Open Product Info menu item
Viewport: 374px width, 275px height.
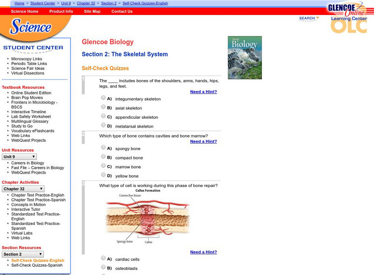61,11
